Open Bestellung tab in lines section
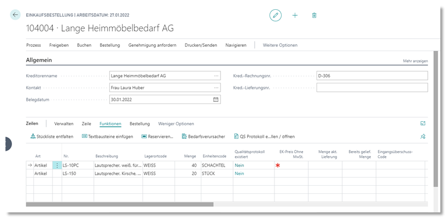448x220 pixels. [x=140, y=124]
